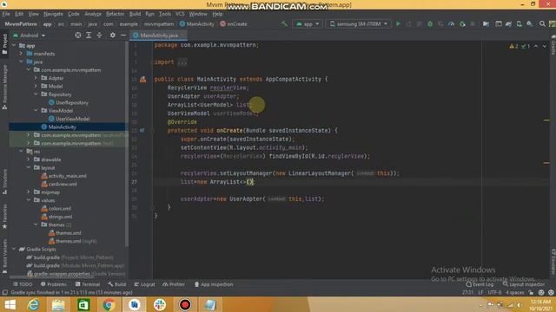Open project panel gear options
The height and width of the screenshot is (312, 556).
pos(112,36)
